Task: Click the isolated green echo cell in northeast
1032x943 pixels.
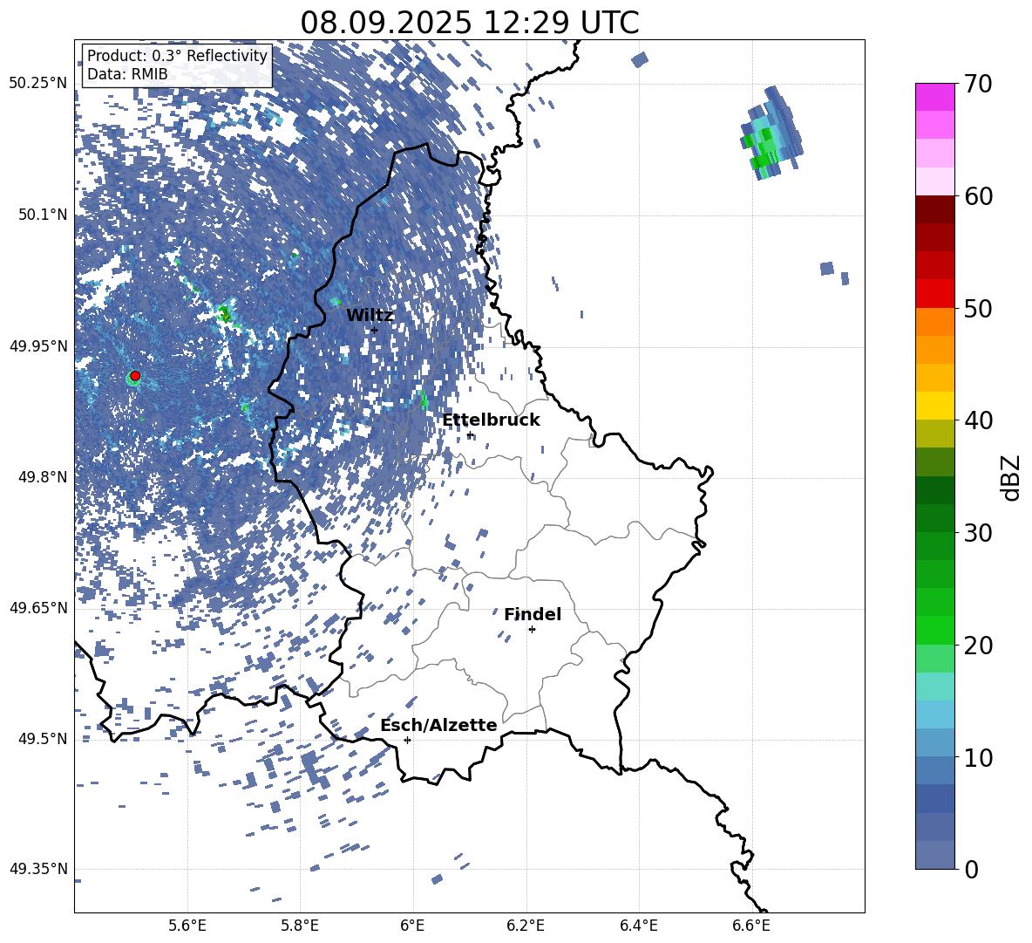Action: pos(770,133)
